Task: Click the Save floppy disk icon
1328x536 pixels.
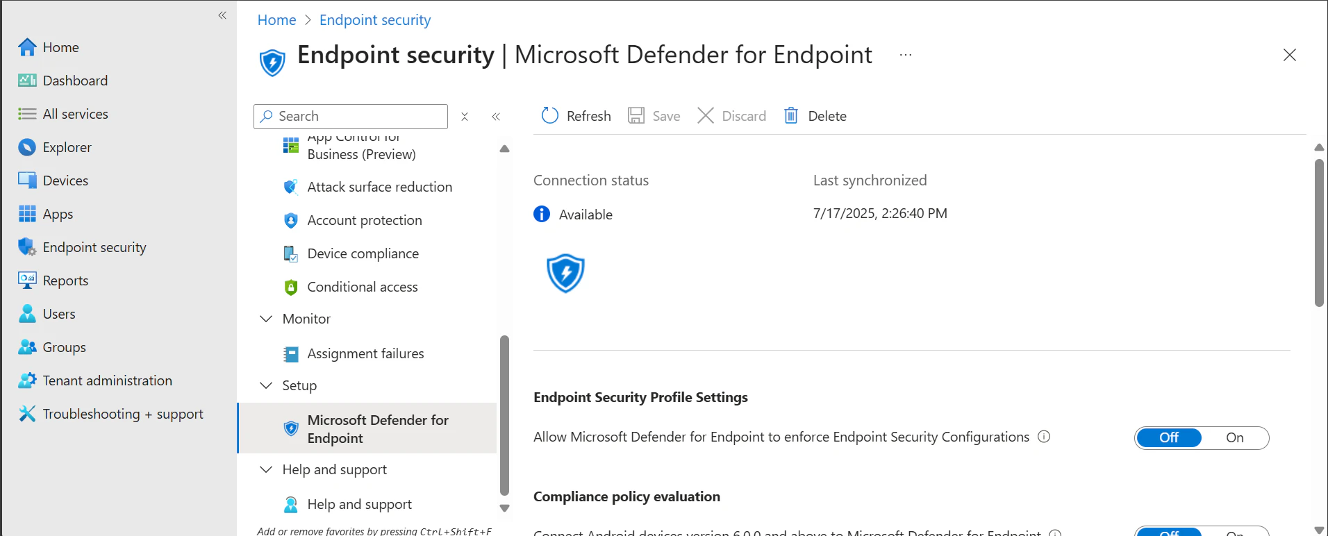Action: pyautogui.click(x=636, y=115)
